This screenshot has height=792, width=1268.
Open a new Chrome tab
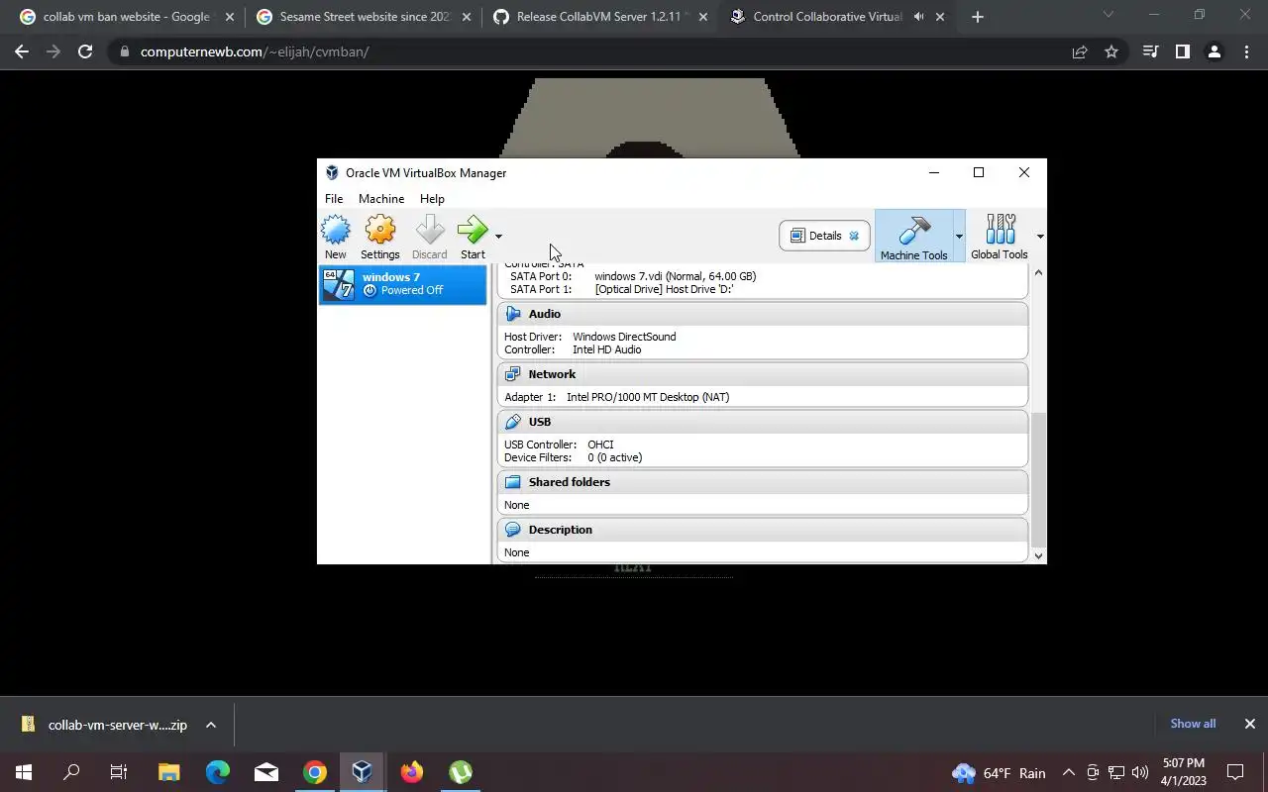point(978,17)
